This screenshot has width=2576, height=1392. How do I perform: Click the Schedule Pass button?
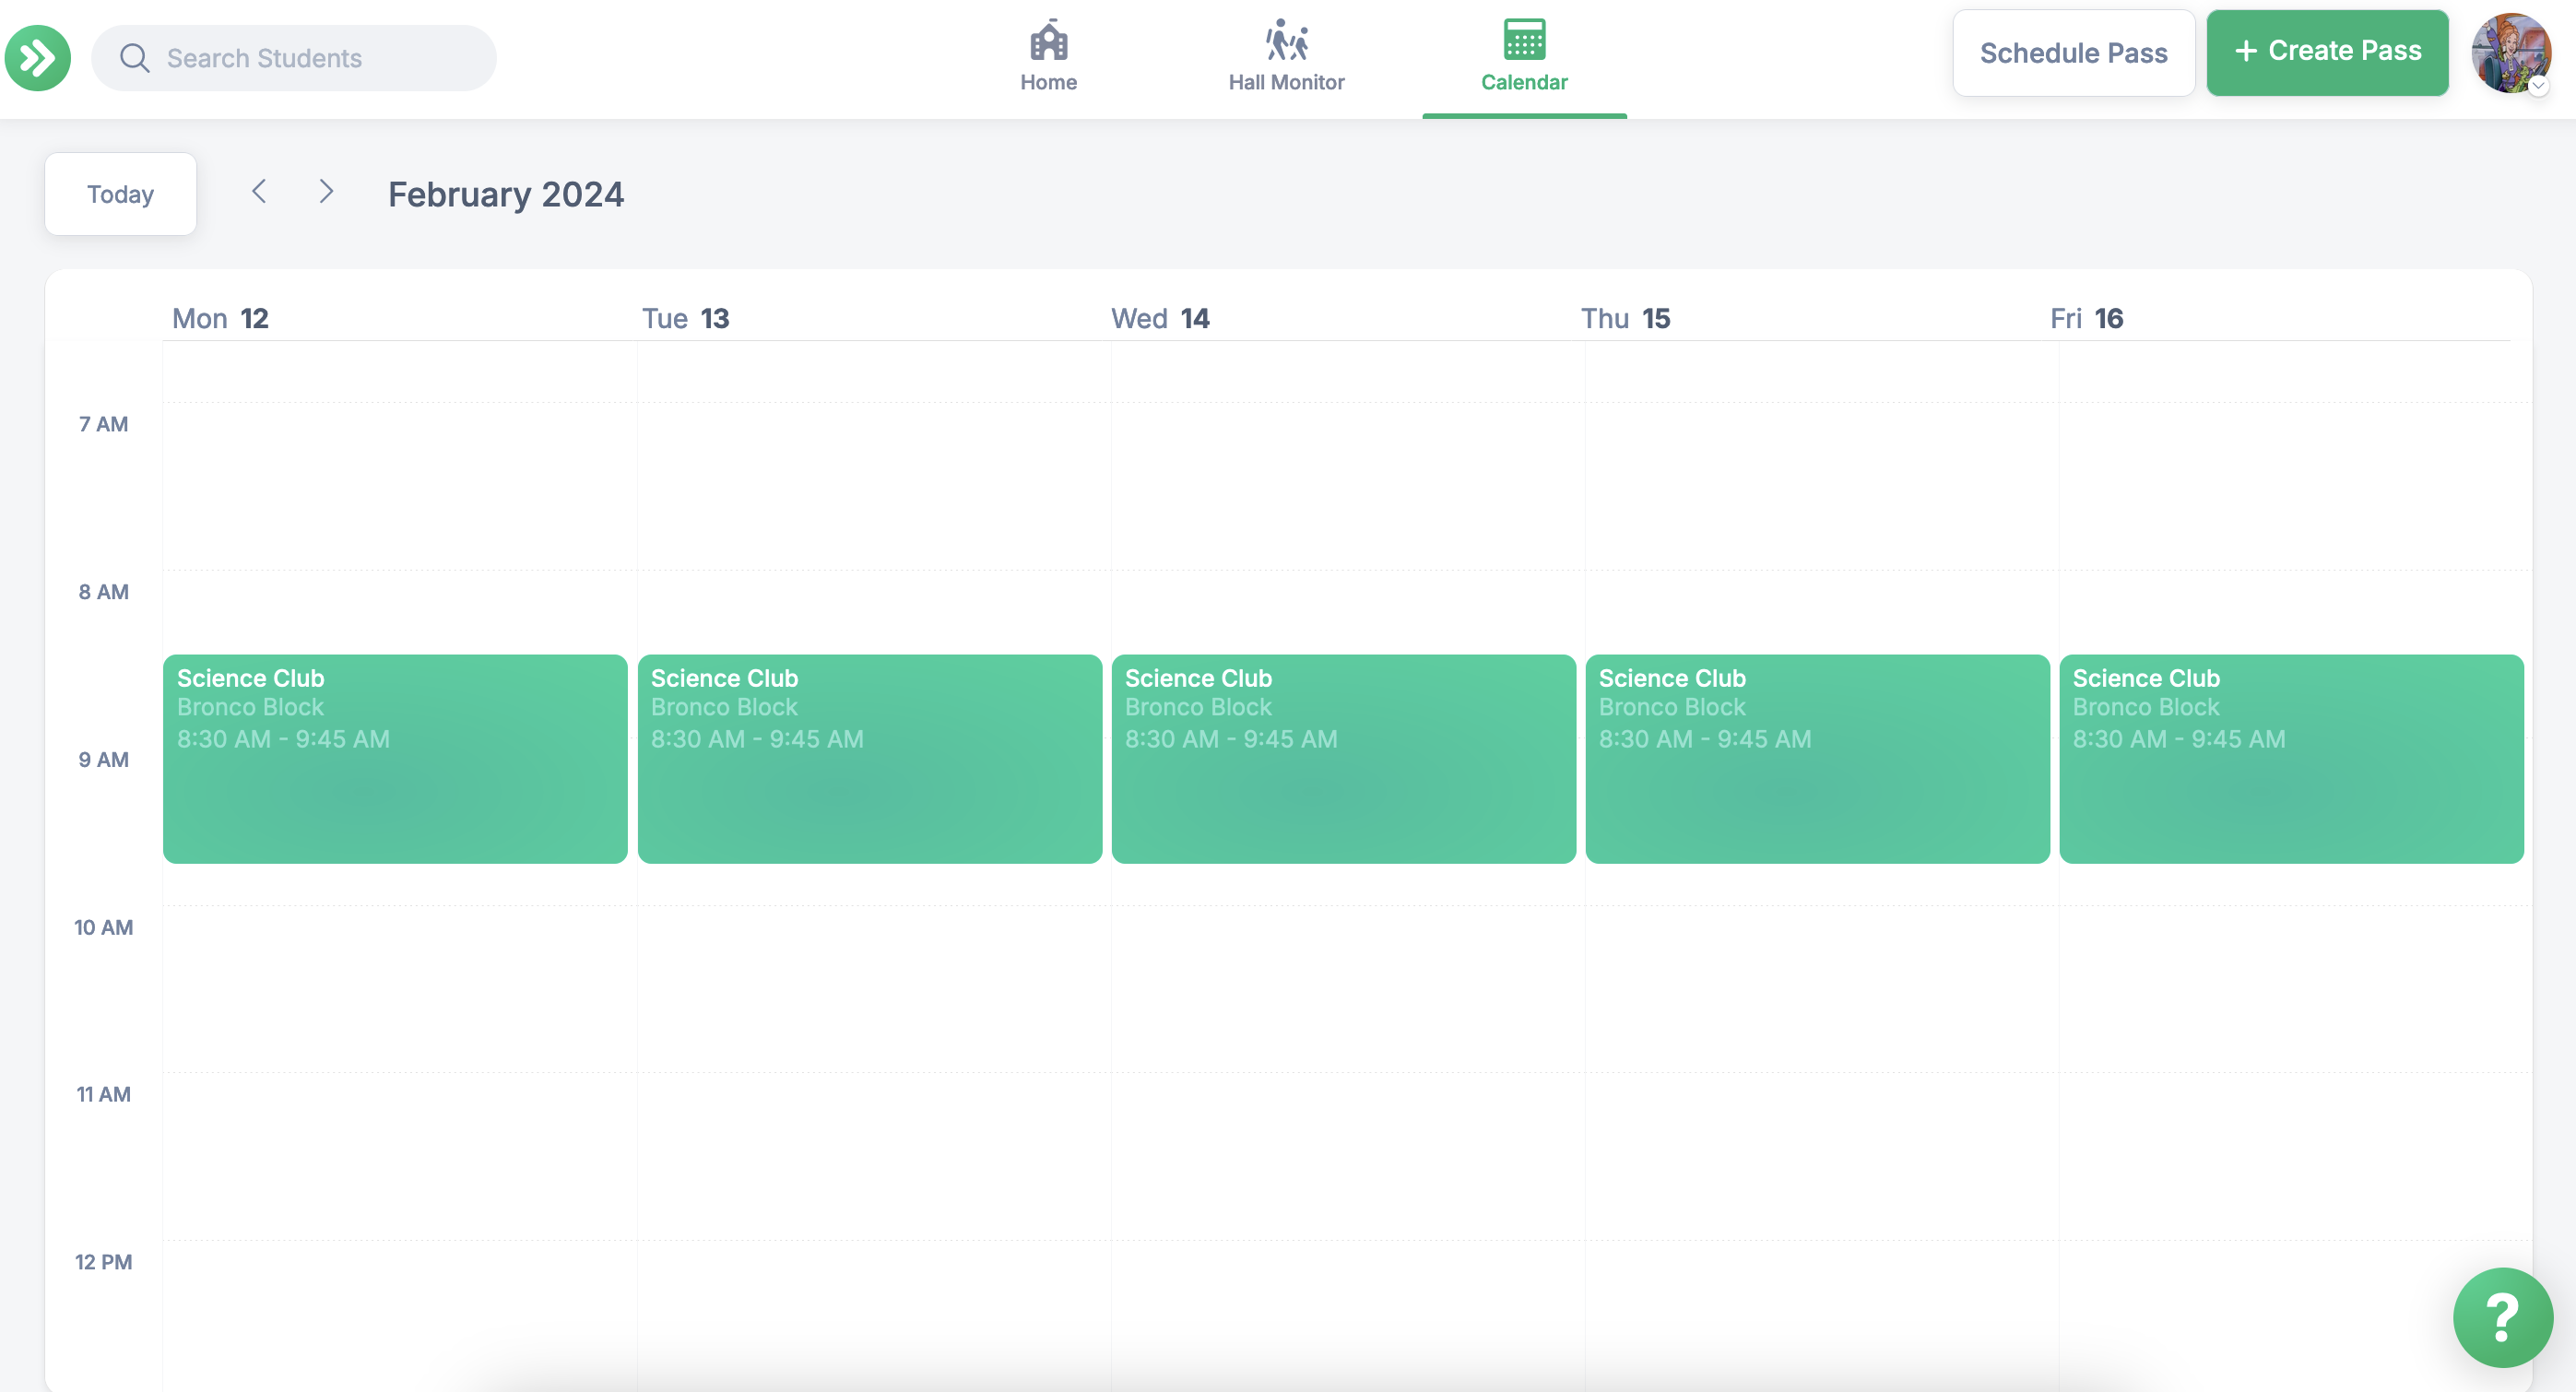click(2073, 53)
